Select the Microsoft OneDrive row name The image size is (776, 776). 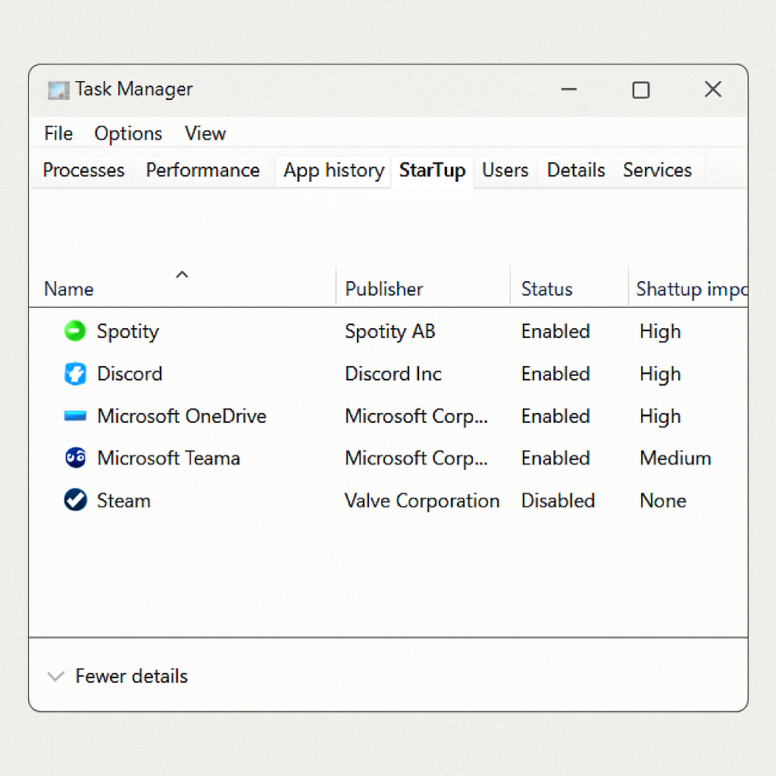pos(182,416)
